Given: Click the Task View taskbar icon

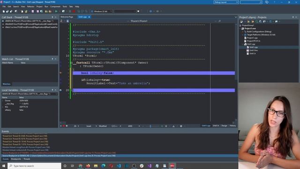Looking at the screenshot, I should 72,166.
